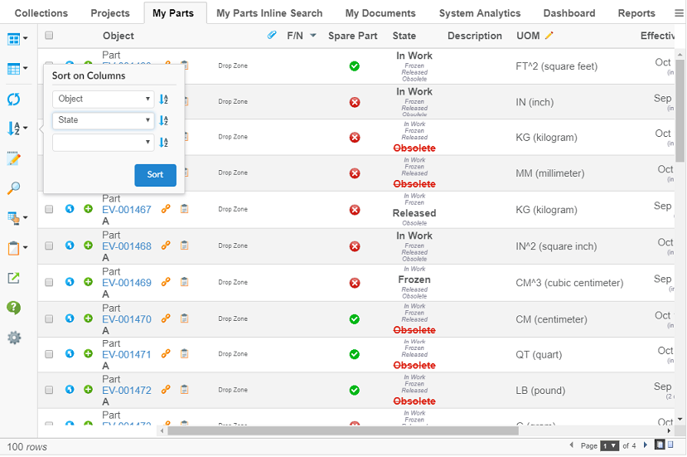Expand the empty third sort column dropdown
The image size is (687, 457).
click(103, 142)
